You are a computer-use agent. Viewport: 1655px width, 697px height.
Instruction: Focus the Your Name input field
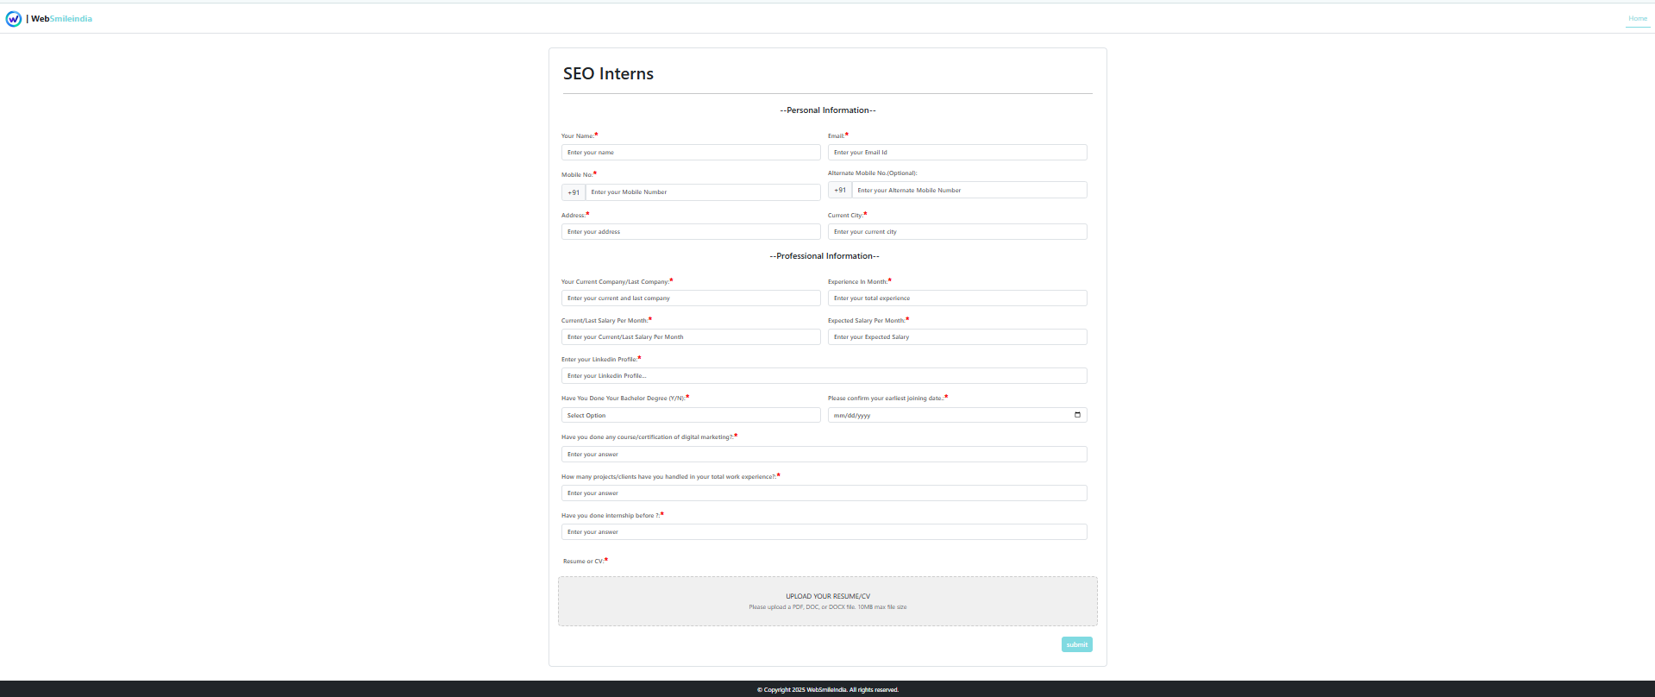point(690,153)
